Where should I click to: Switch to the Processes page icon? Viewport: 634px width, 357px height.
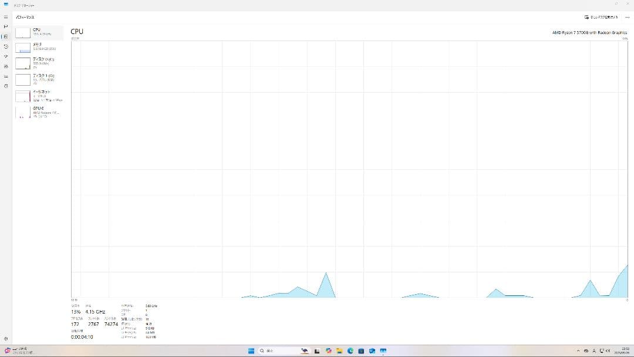click(x=6, y=26)
